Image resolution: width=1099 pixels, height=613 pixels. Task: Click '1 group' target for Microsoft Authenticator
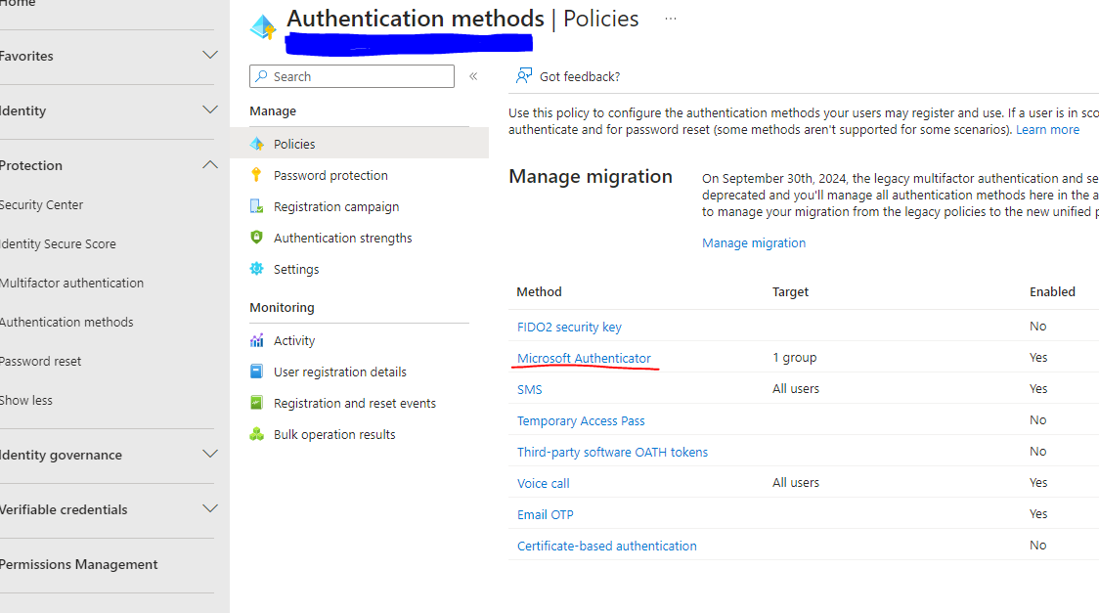tap(794, 357)
